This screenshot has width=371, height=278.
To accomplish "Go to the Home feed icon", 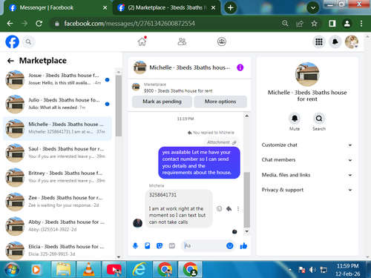I will (x=142, y=42).
